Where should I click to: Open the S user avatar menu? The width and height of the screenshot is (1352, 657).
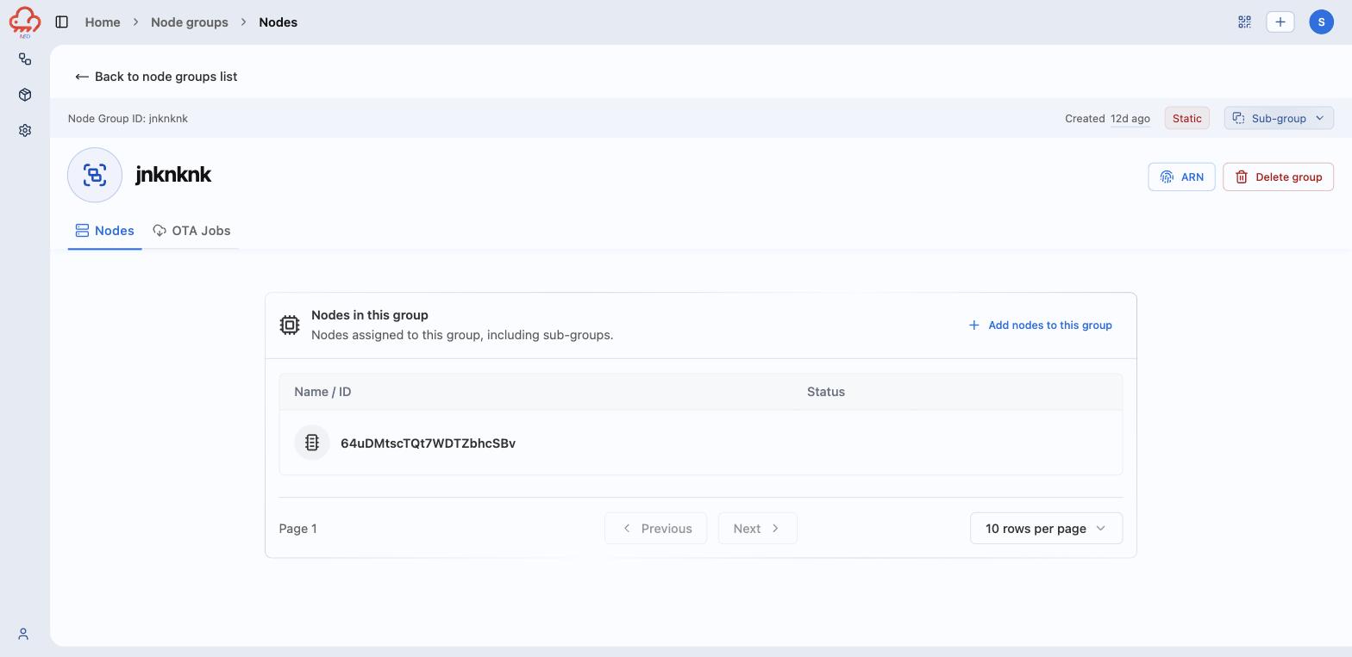(1321, 22)
